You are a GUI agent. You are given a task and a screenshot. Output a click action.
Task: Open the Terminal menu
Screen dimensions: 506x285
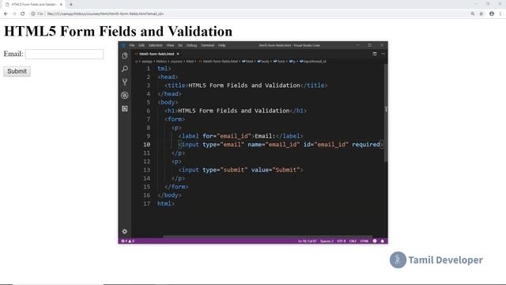(x=207, y=46)
